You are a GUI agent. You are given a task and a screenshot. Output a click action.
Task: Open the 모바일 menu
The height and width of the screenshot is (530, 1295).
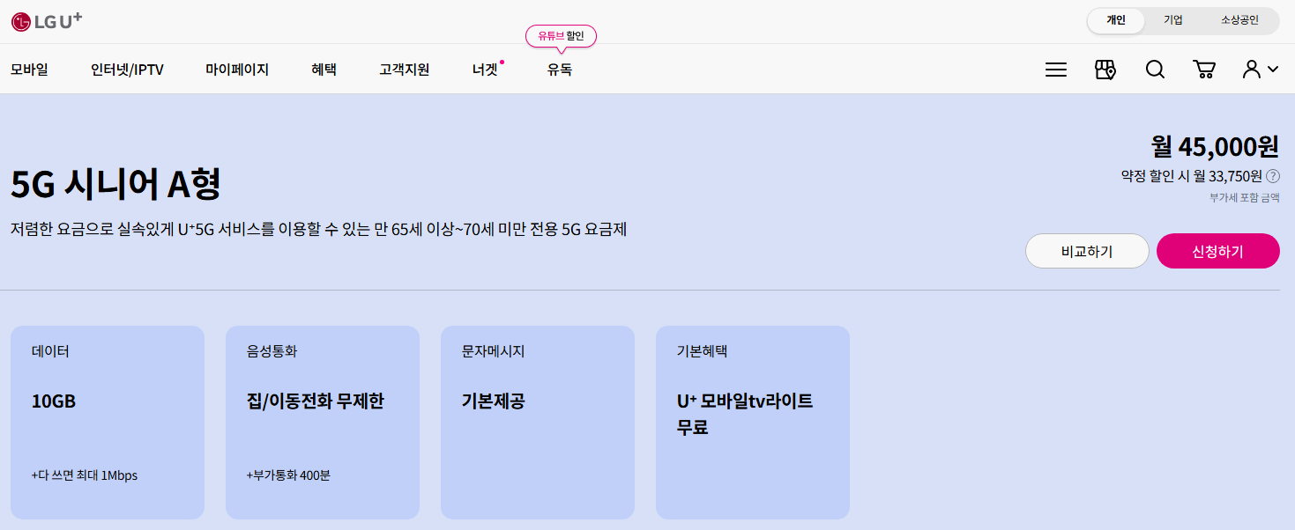click(x=29, y=68)
